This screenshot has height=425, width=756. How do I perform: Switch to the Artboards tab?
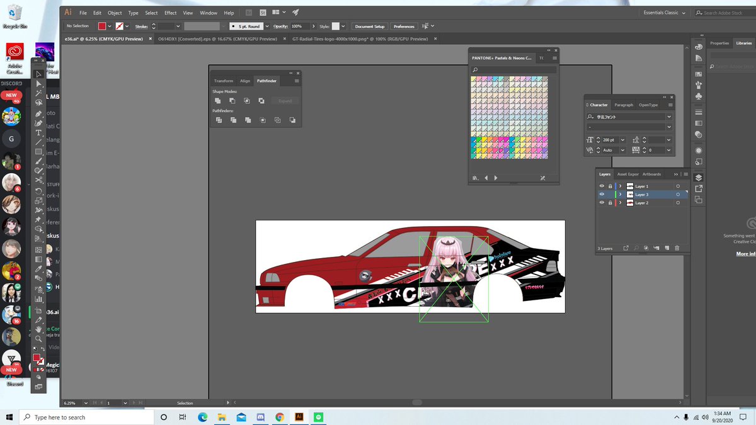[651, 174]
